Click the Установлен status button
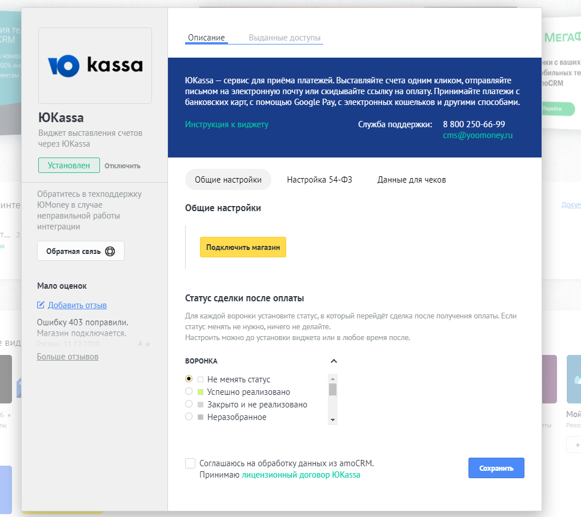The height and width of the screenshot is (517, 581). (69, 165)
